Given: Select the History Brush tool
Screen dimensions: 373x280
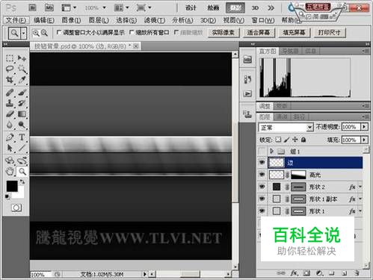Looking at the screenshot, I should [x=22, y=103].
